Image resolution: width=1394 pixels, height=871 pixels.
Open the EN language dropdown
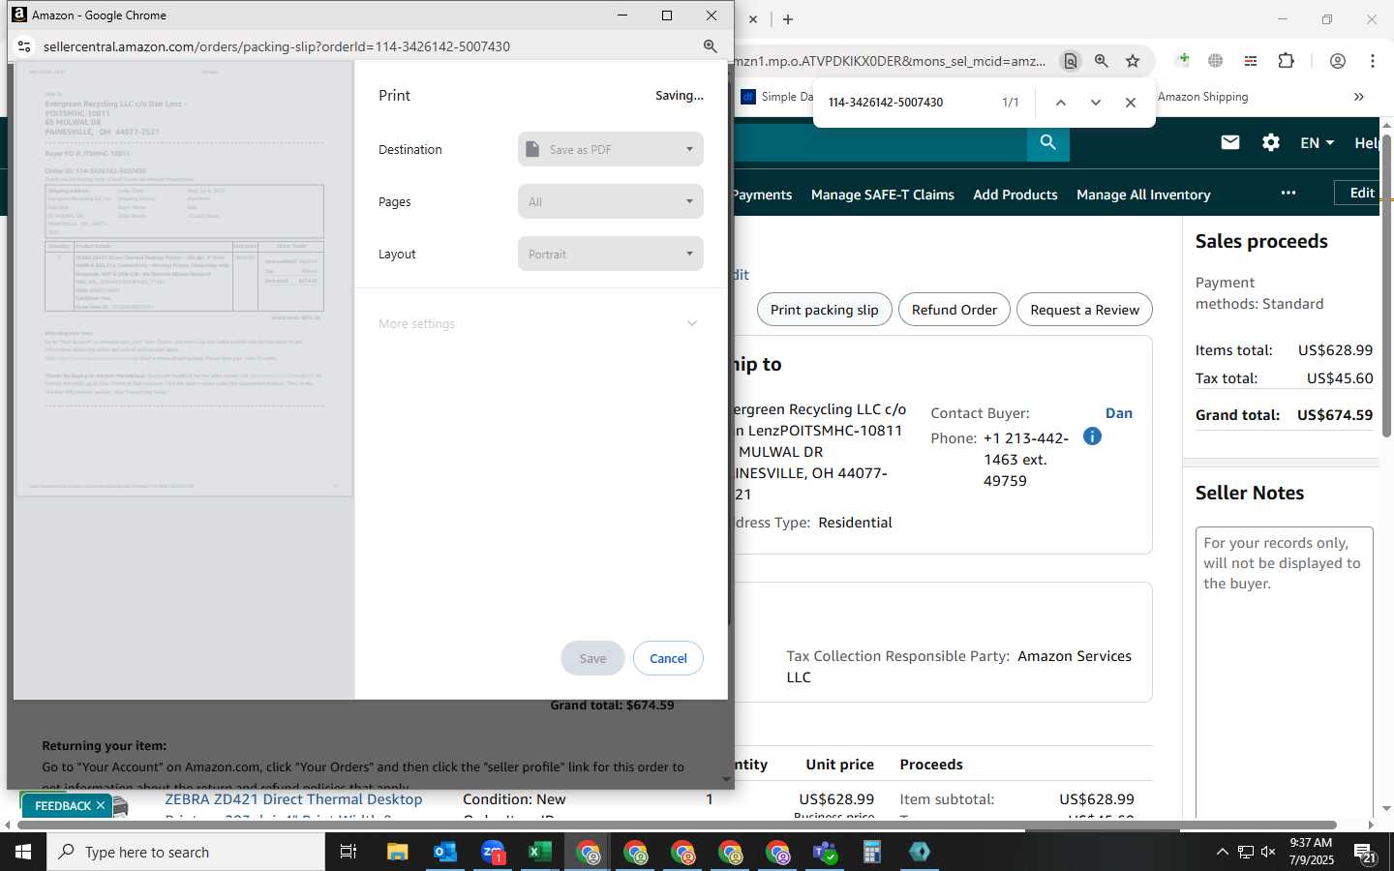pos(1317,143)
